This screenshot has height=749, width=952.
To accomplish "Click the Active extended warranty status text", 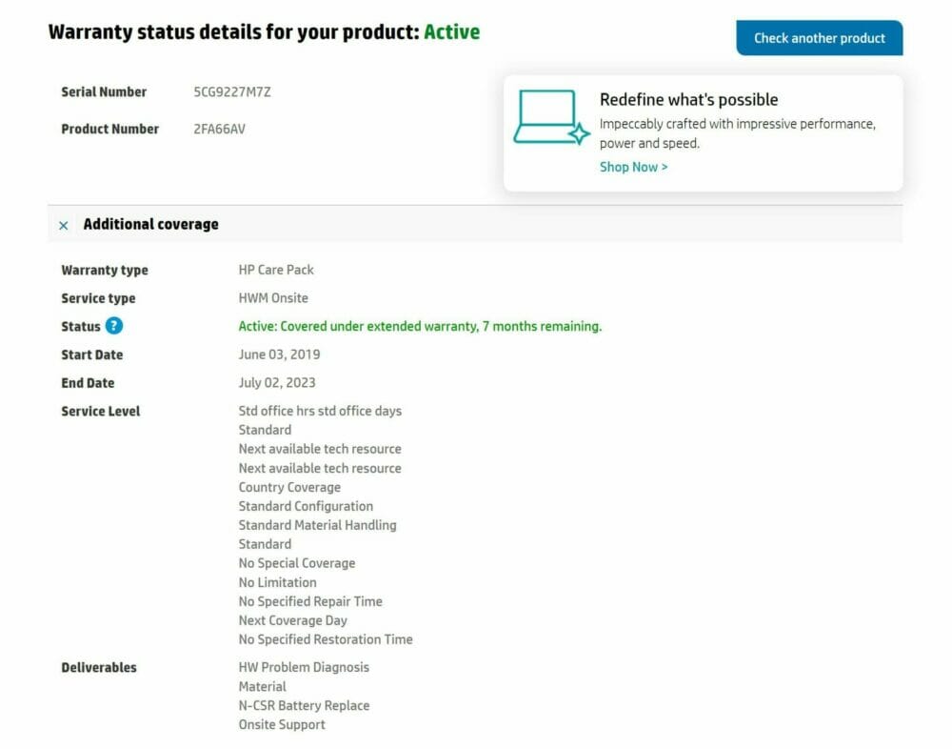I will pyautogui.click(x=420, y=327).
